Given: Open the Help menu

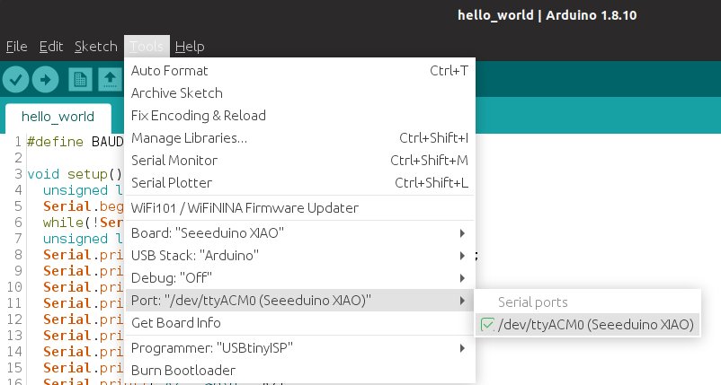Looking at the screenshot, I should click(190, 47).
